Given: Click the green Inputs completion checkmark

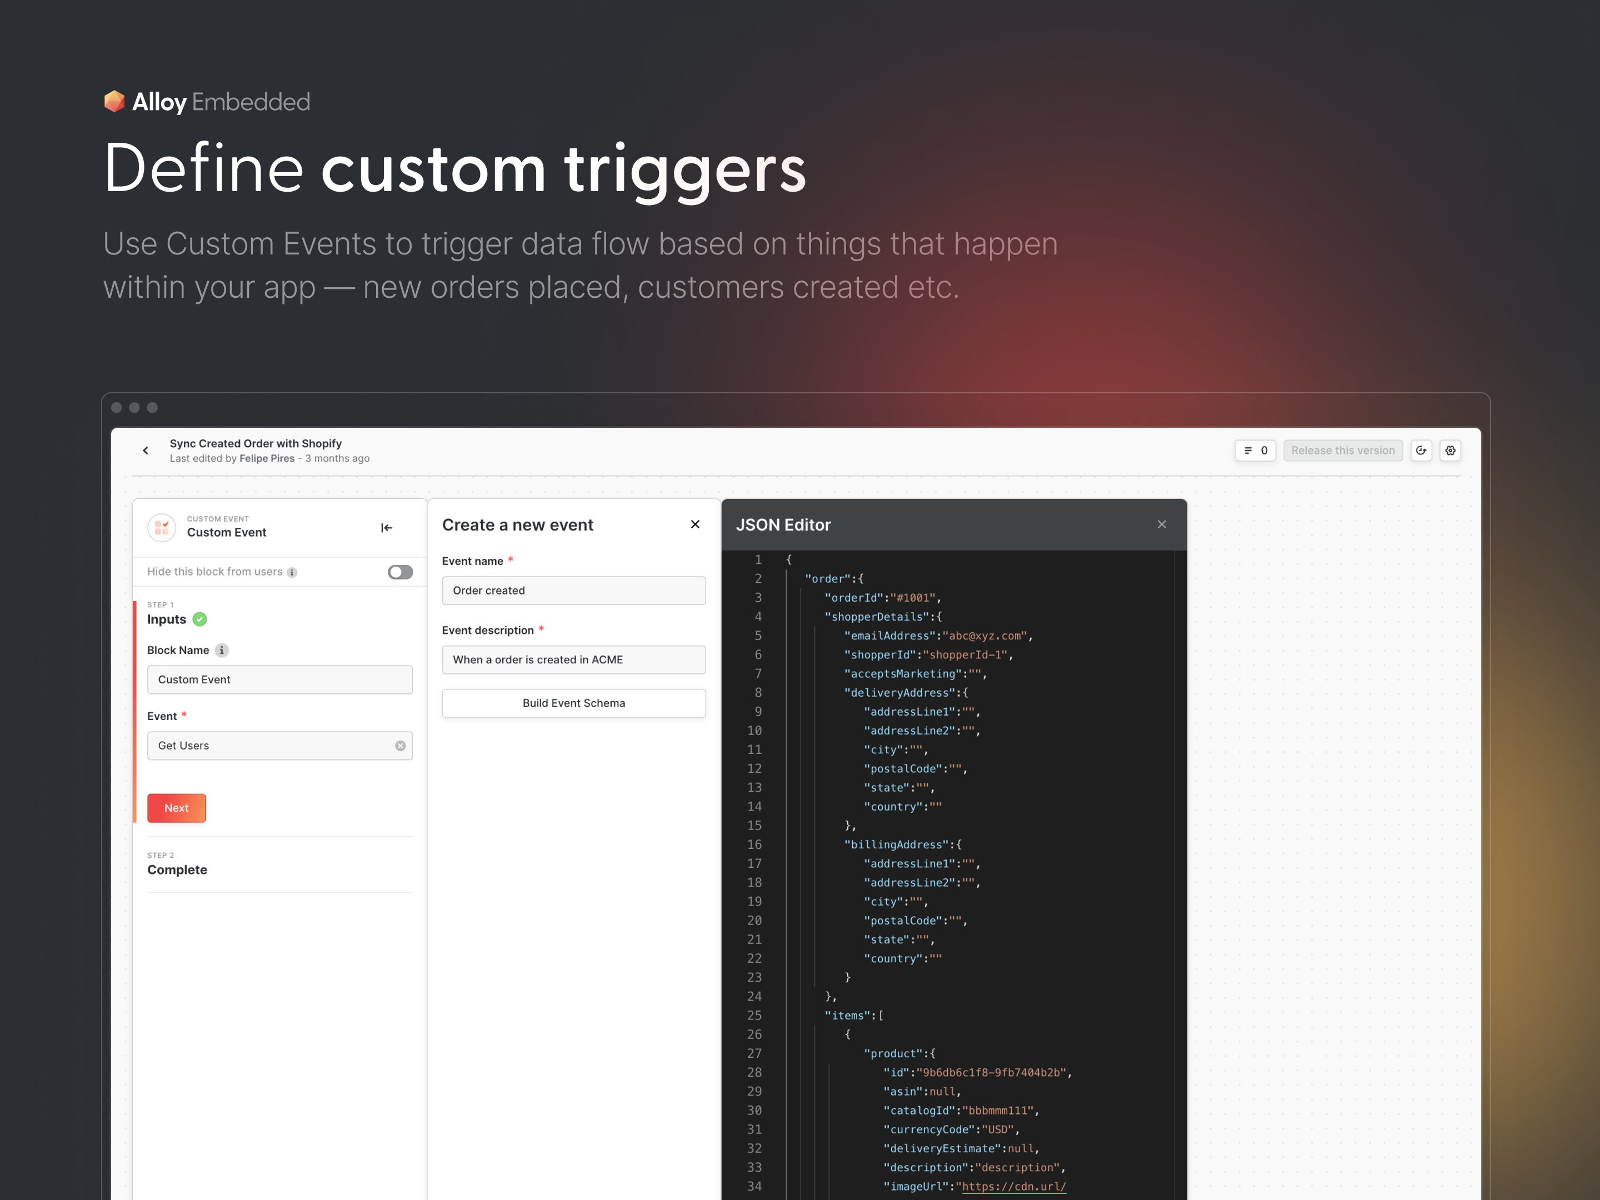Looking at the screenshot, I should click(199, 619).
